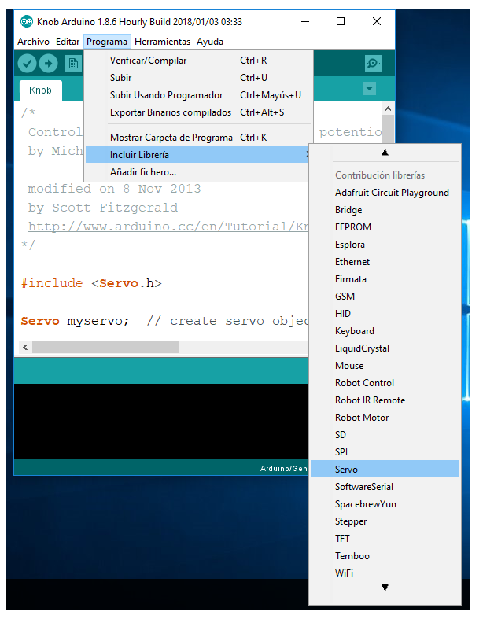Pick the Ethernet library
Image resolution: width=483 pixels, height=619 pixels.
point(385,262)
